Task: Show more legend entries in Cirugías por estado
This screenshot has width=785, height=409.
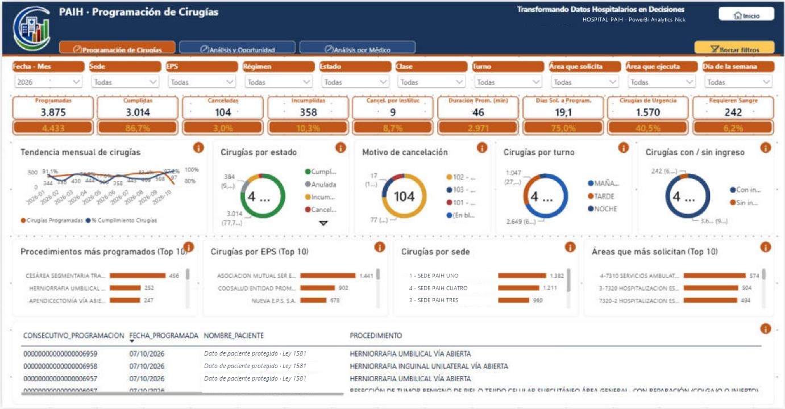Action: pos(323,223)
